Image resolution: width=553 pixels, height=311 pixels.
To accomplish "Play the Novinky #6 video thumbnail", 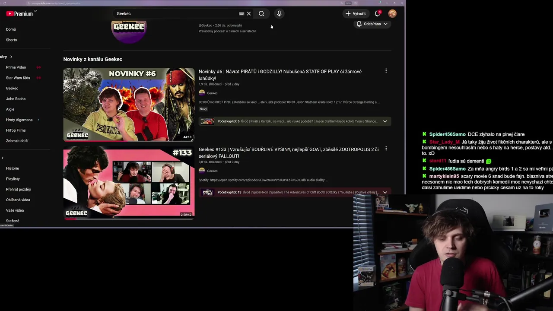I will tap(129, 105).
